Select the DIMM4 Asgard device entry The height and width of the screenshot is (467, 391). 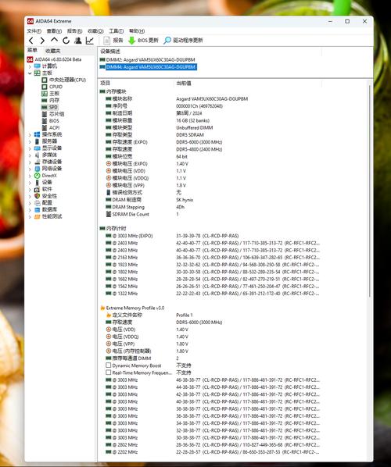148,67
